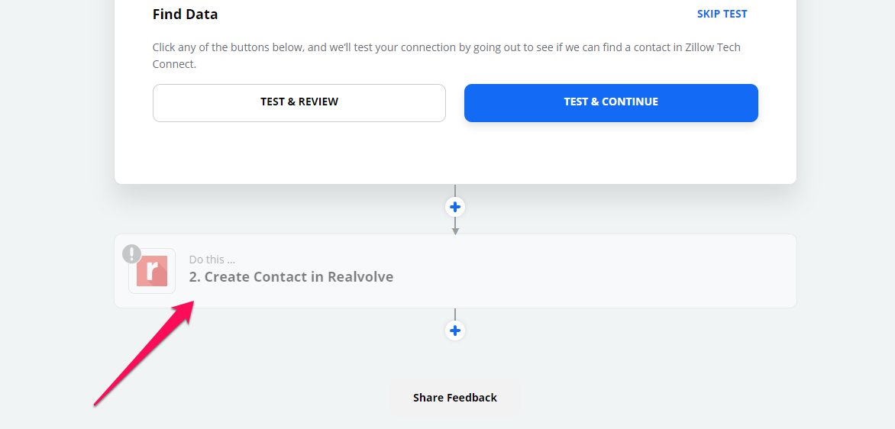This screenshot has width=895, height=429.
Task: Click the TEST & REVIEW button
Action: click(x=299, y=103)
